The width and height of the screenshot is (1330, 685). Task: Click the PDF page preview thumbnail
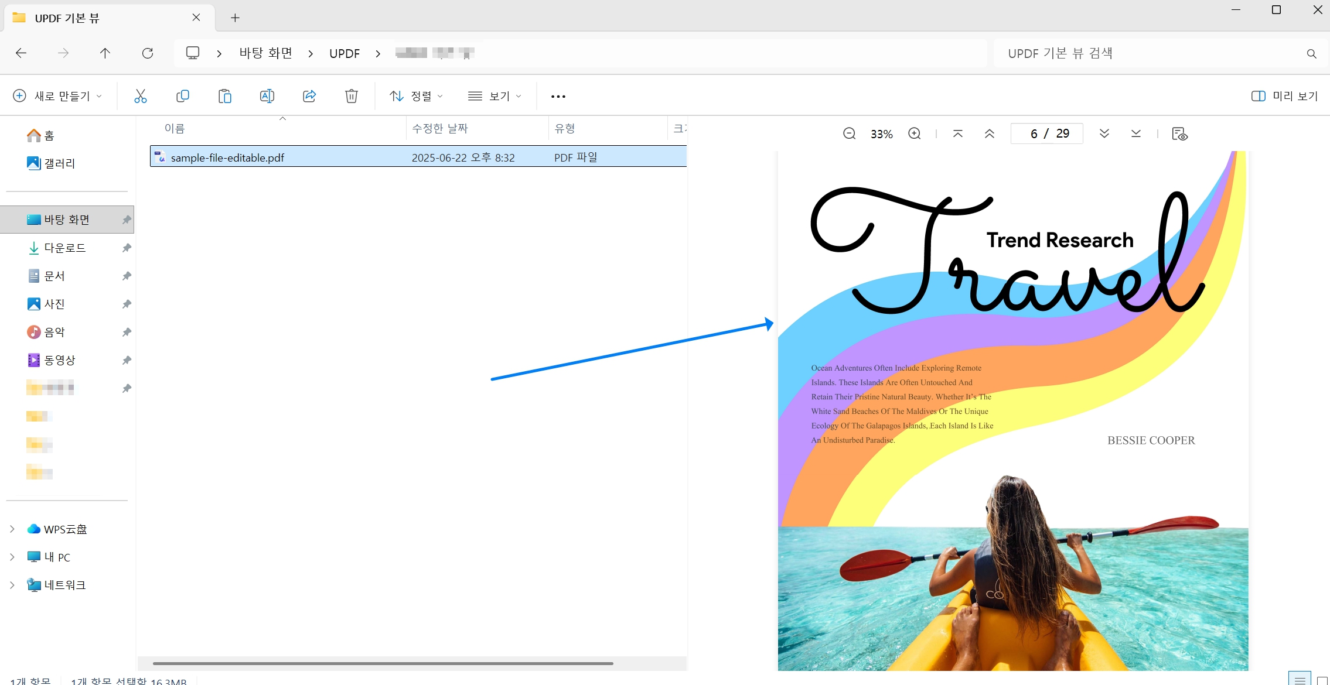[1013, 410]
